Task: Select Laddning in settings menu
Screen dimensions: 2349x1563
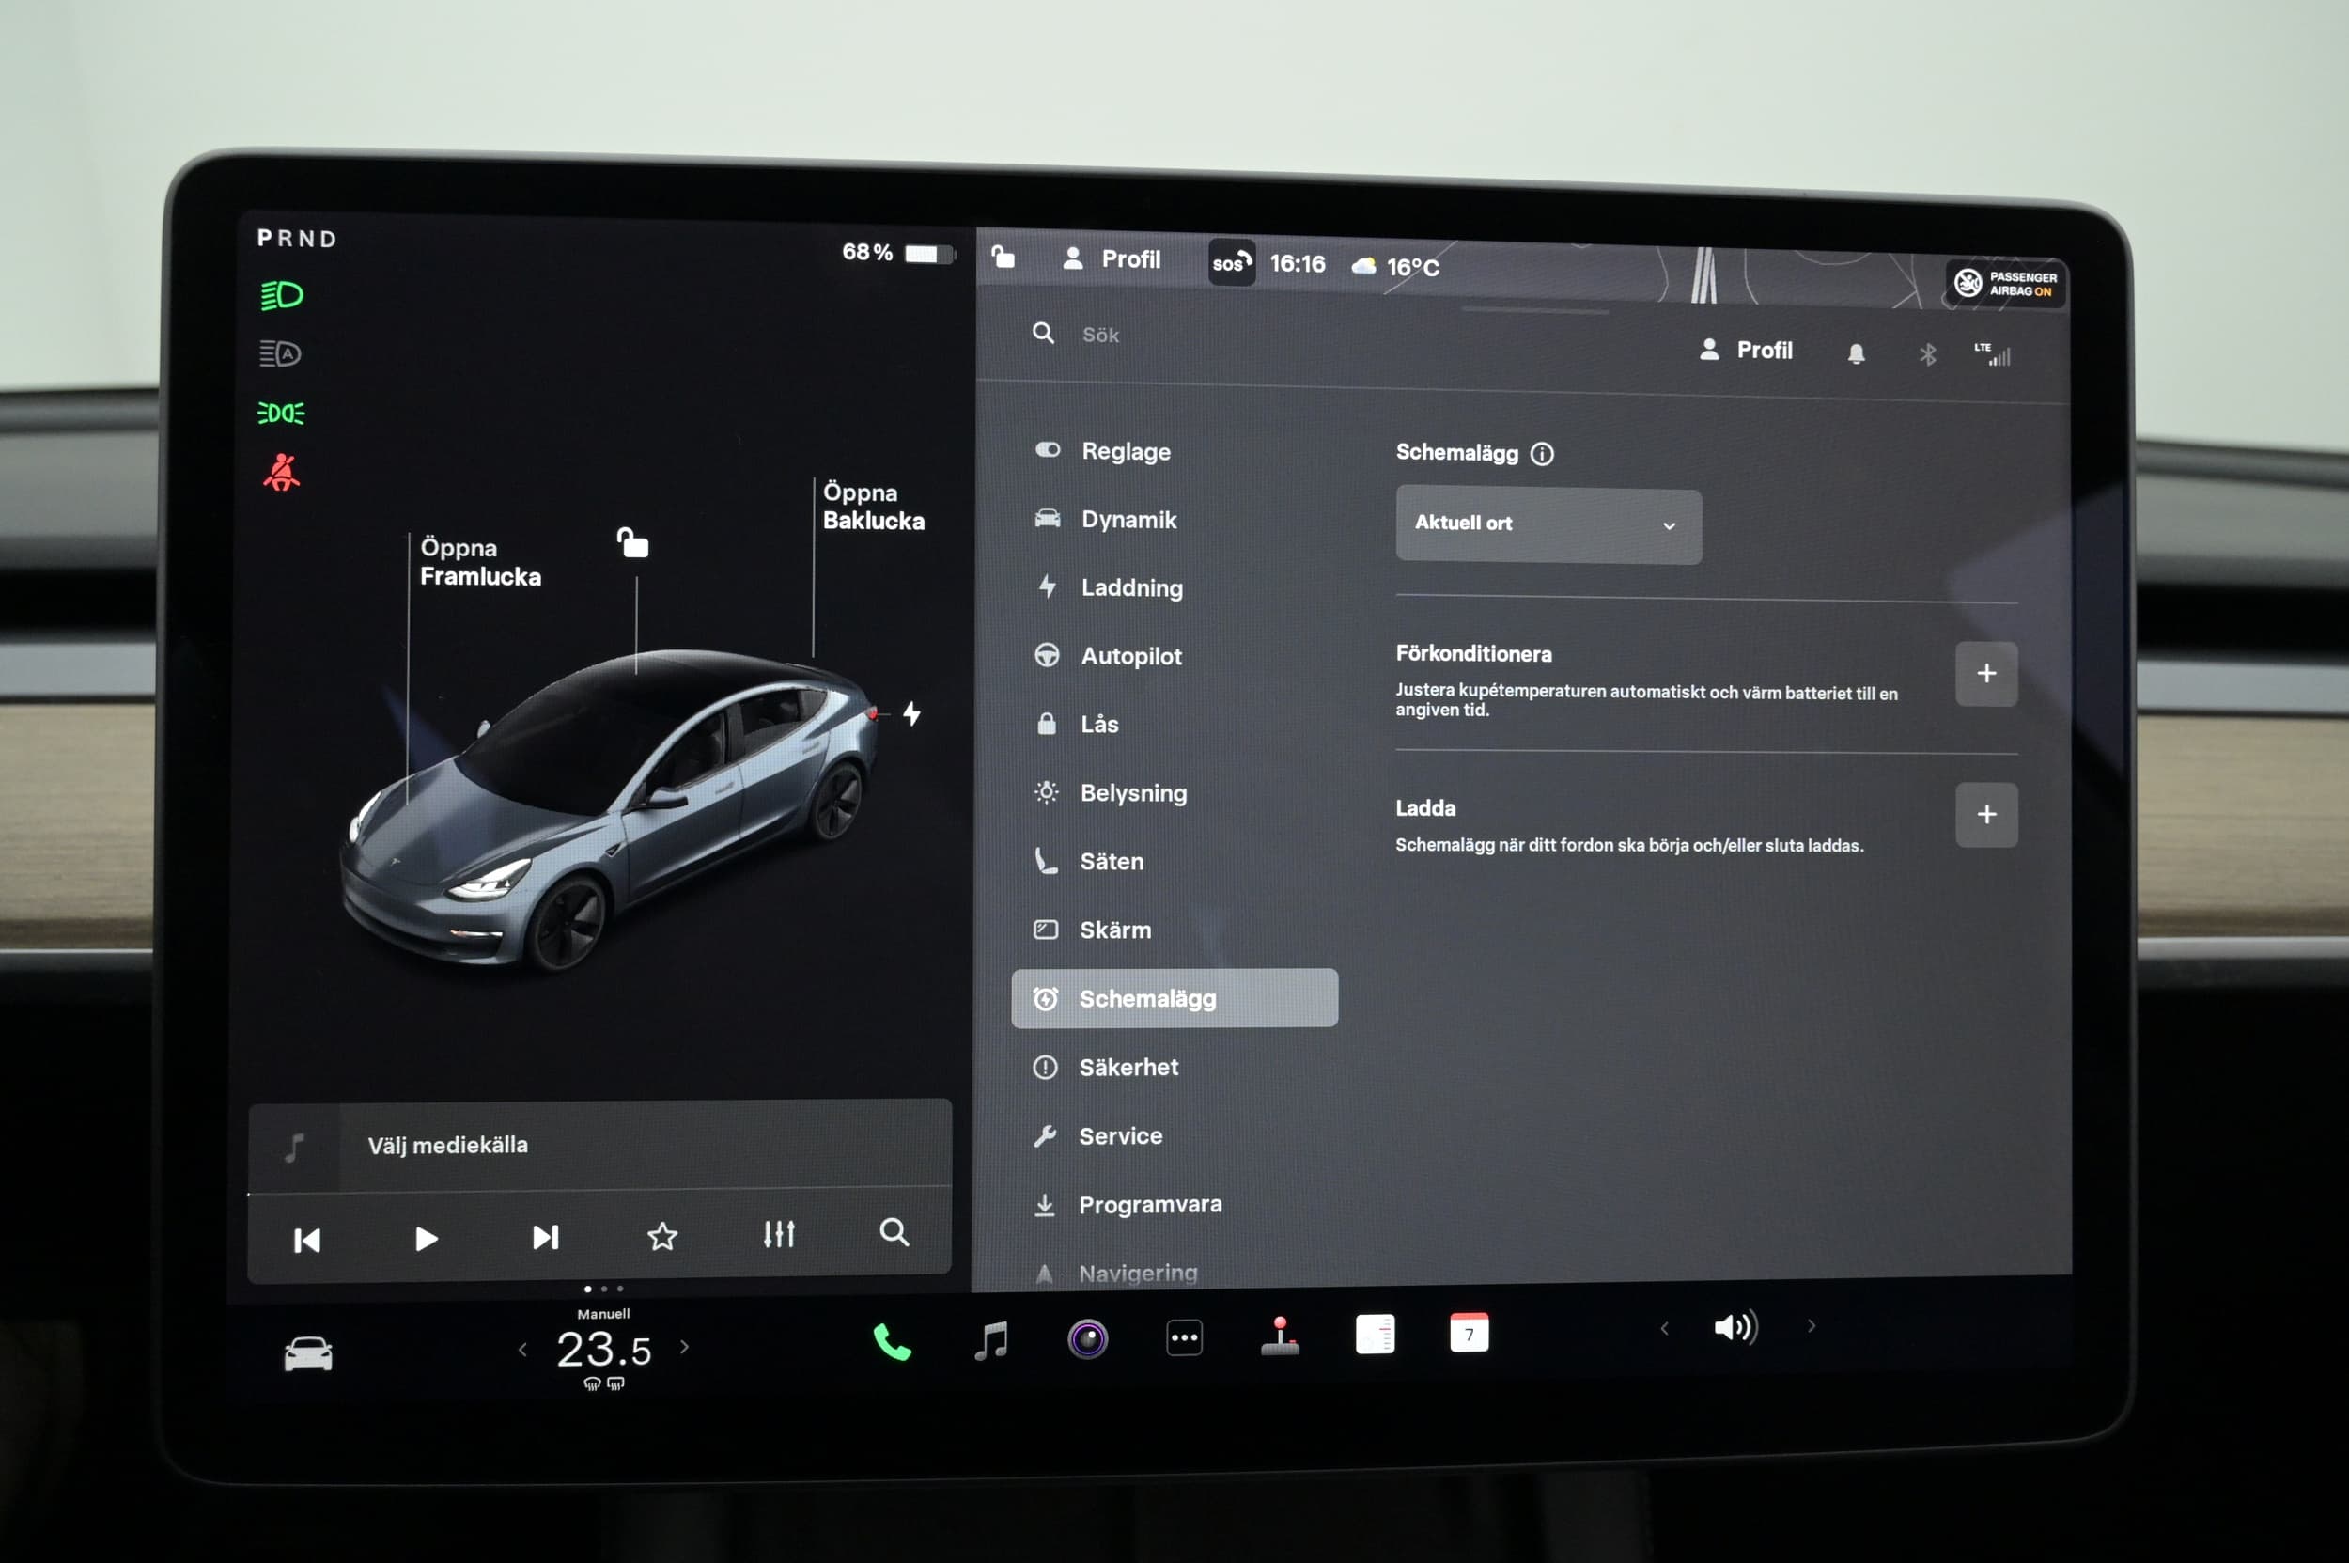Action: click(x=1131, y=587)
